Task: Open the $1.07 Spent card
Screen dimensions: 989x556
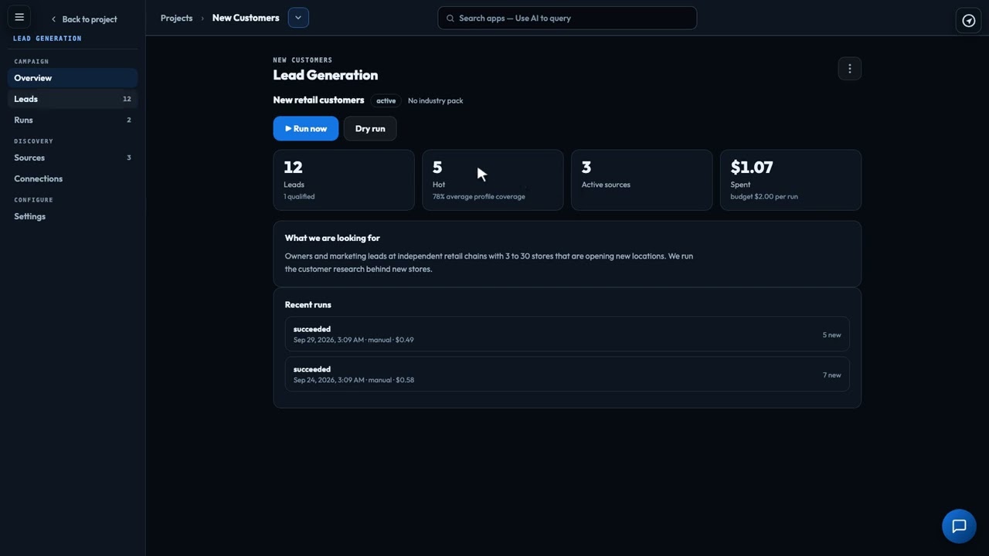Action: pos(790,180)
